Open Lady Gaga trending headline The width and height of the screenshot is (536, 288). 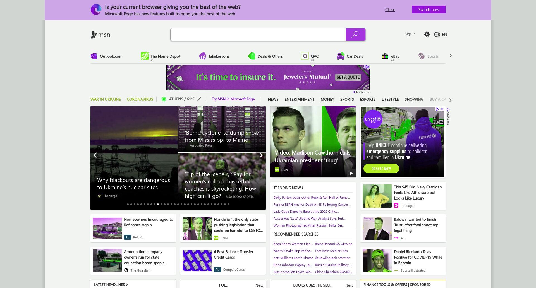pyautogui.click(x=307, y=212)
